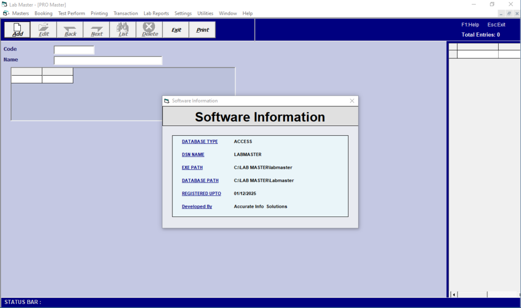Screen dimensions: 521x308
Task: Click the DATABASE PATH link
Action: coord(200,180)
